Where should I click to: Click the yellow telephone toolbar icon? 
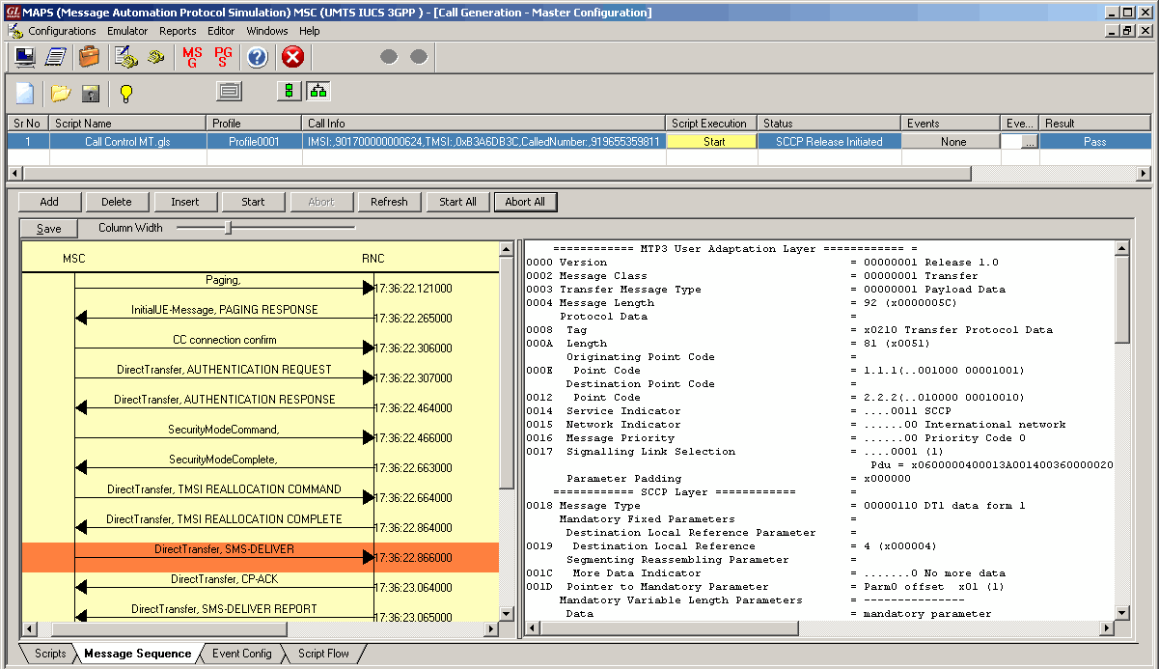click(x=155, y=57)
